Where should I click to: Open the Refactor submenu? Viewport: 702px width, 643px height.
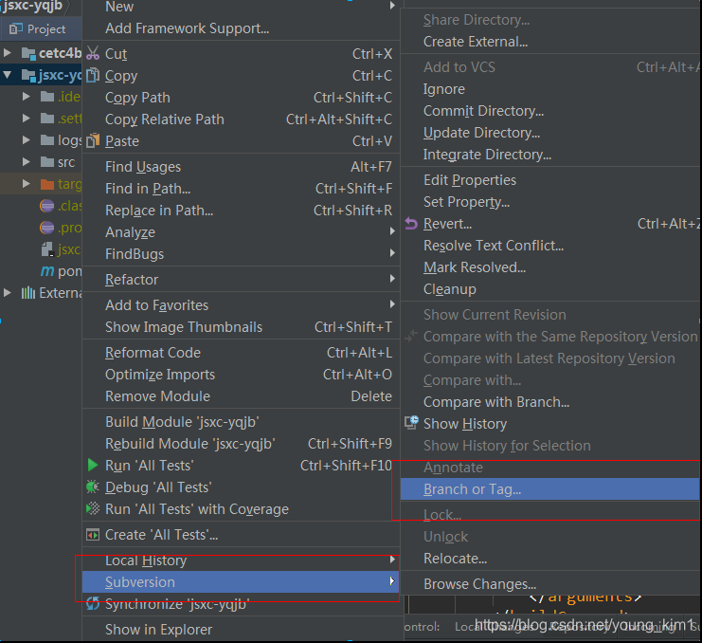(241, 280)
